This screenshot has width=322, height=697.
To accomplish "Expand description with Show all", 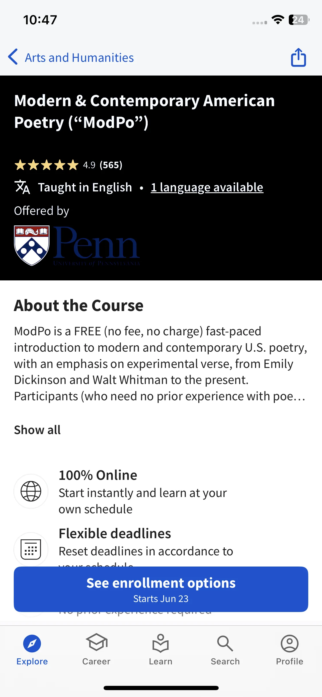I will [x=37, y=430].
